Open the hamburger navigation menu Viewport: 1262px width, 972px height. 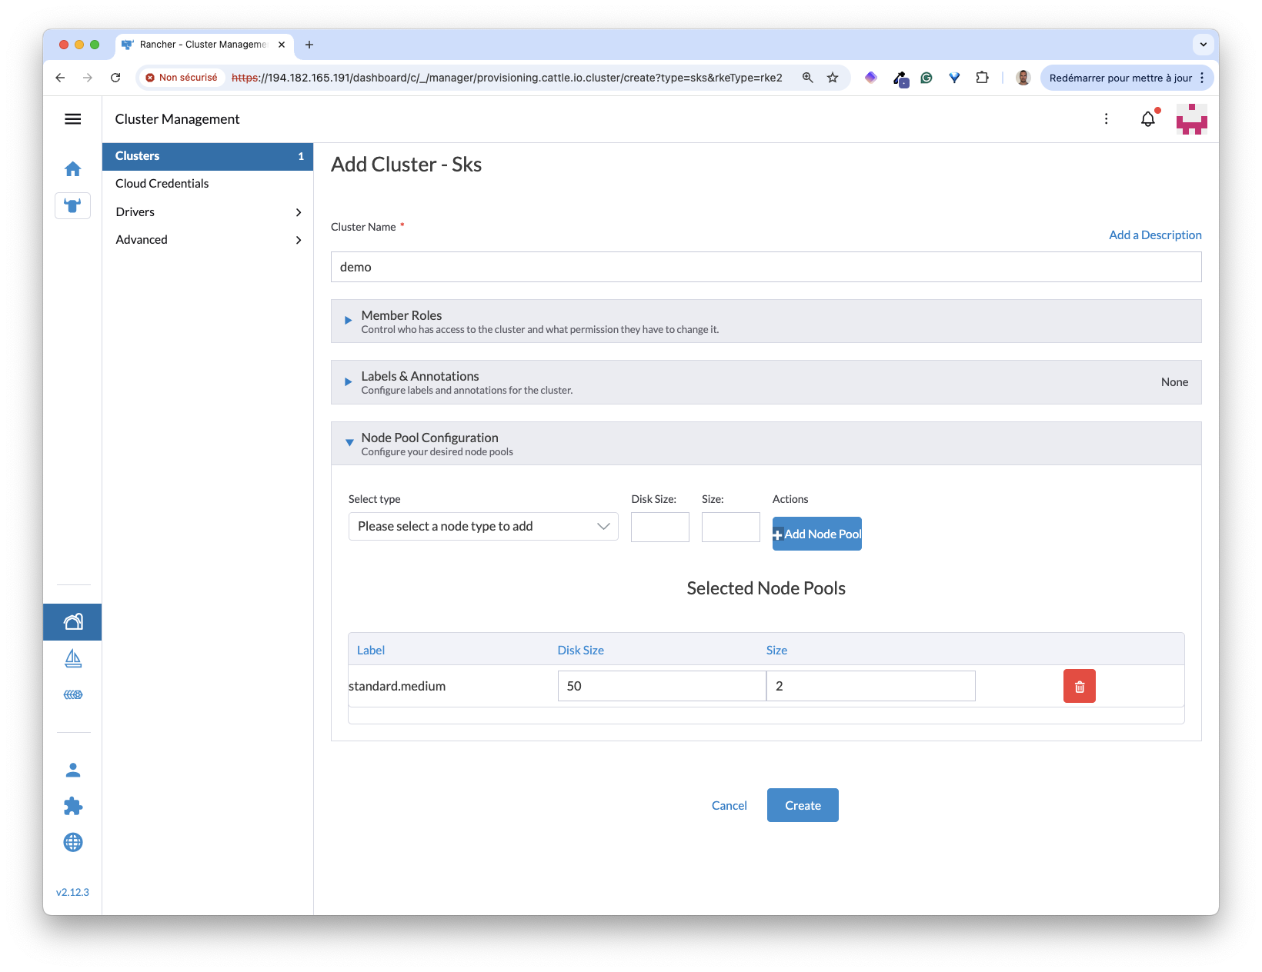pyautogui.click(x=73, y=119)
